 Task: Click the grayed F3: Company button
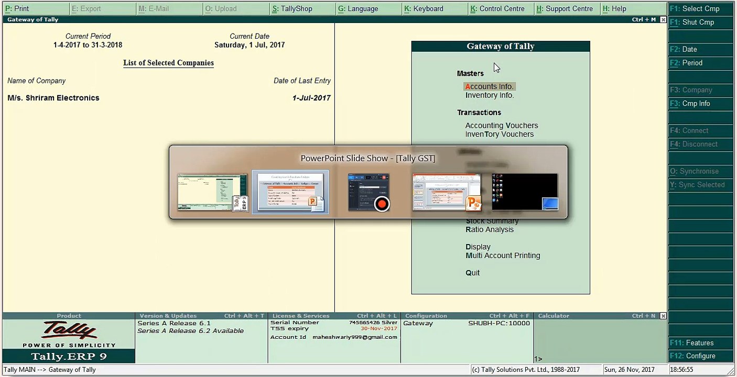pyautogui.click(x=701, y=90)
